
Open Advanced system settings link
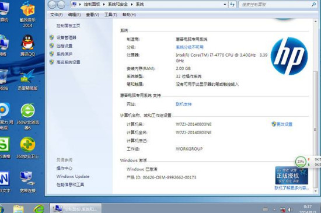tap(68, 62)
